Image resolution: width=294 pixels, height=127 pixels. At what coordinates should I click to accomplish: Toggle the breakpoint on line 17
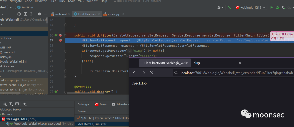(x=60, y=40)
